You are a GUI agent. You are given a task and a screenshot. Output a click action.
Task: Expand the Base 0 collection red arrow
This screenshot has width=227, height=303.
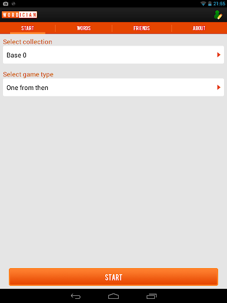[x=219, y=55]
